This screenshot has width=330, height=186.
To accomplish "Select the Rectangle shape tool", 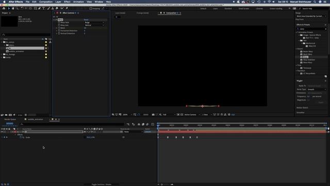I will [36, 8].
